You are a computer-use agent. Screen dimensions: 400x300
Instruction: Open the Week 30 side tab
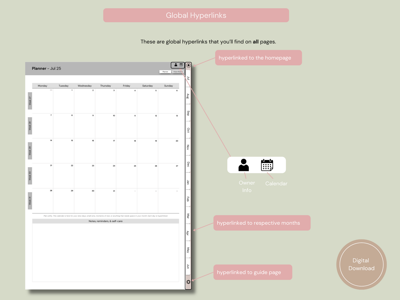30,176
